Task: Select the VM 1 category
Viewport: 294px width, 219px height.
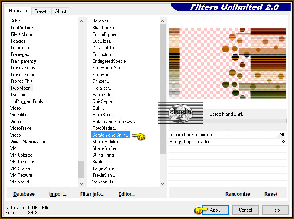Action: pos(15,148)
